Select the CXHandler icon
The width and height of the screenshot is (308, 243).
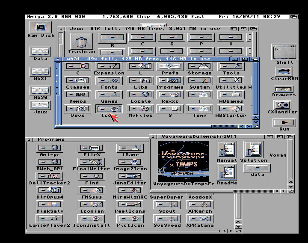pos(282,105)
